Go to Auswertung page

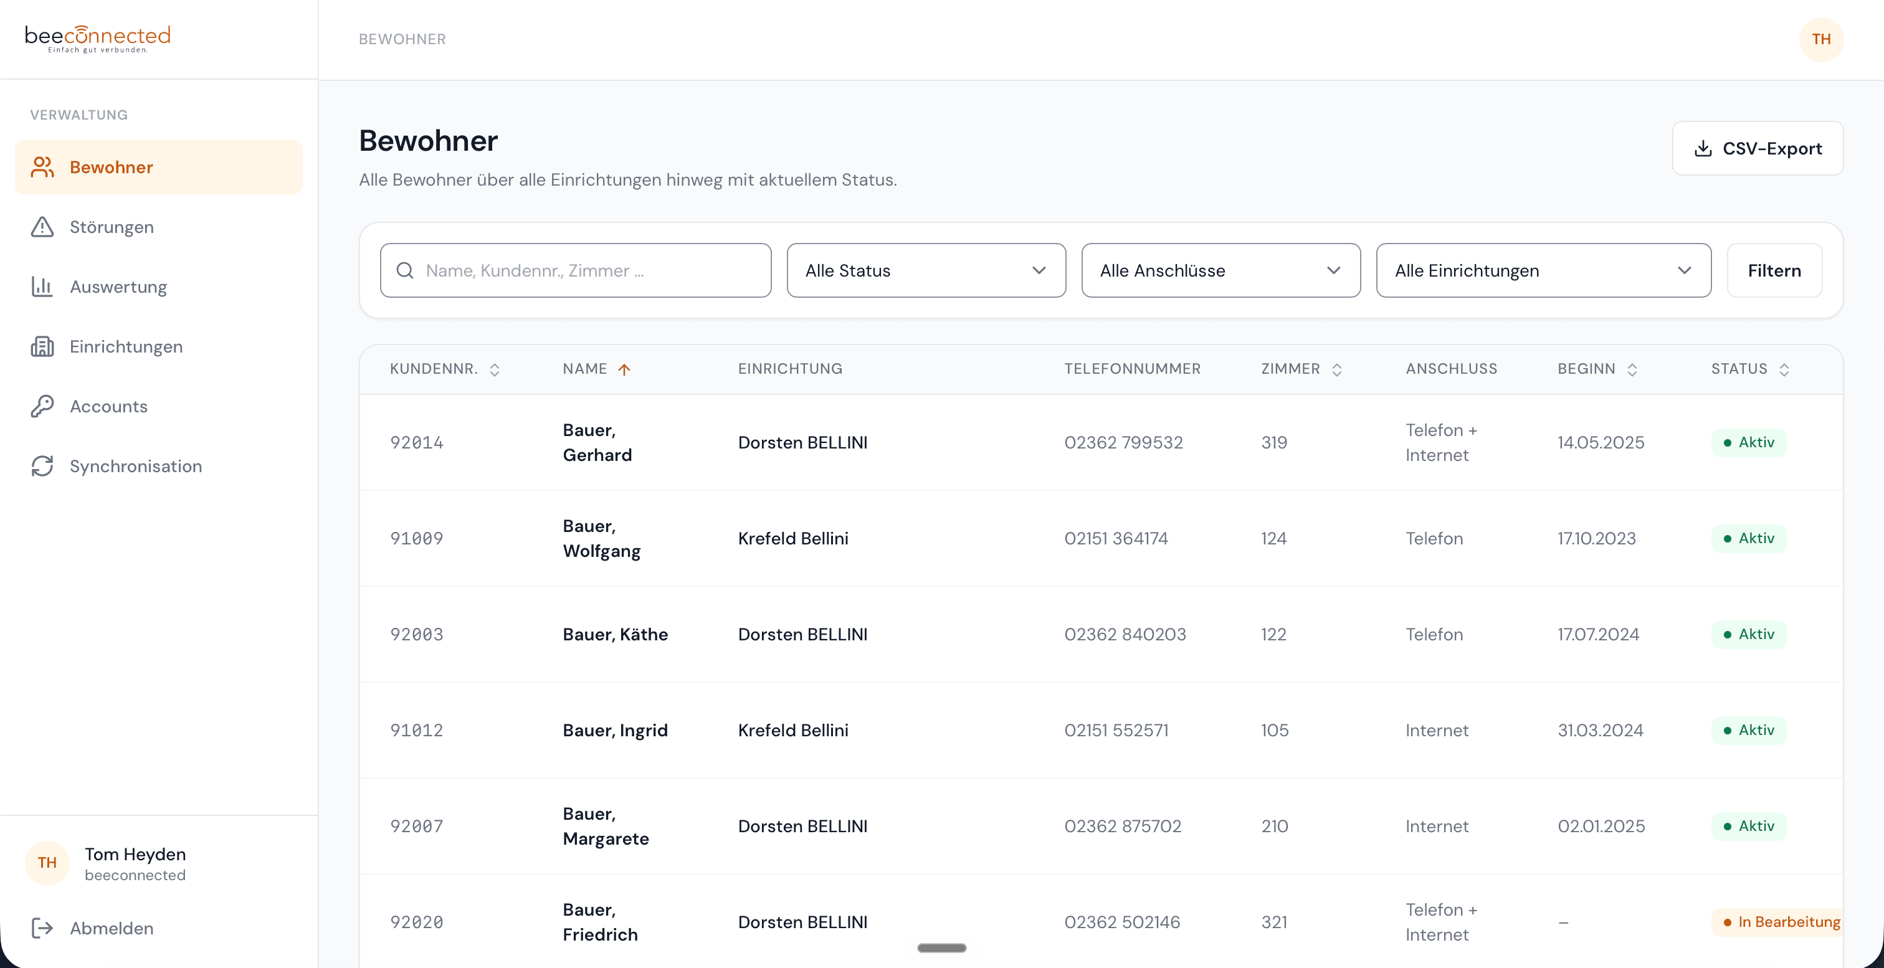coord(159,287)
